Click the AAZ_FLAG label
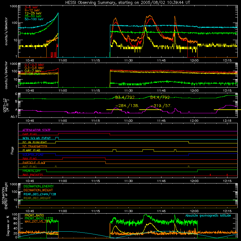This screenshot has height=241, width=241. (x=30, y=167)
